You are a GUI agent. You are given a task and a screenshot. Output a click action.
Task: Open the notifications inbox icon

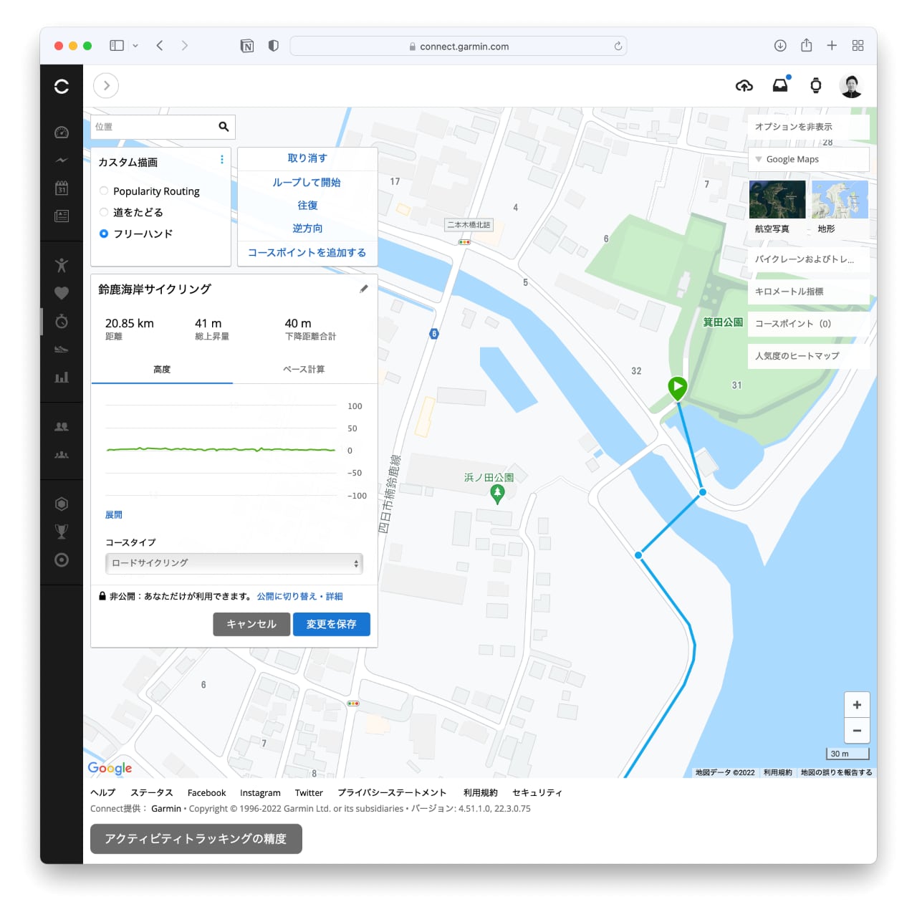tap(780, 86)
